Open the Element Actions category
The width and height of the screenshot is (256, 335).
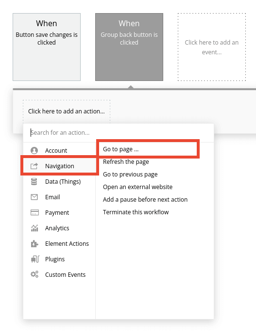(x=67, y=243)
